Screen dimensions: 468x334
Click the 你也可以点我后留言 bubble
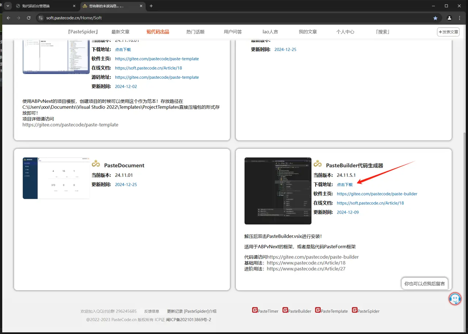(424, 283)
